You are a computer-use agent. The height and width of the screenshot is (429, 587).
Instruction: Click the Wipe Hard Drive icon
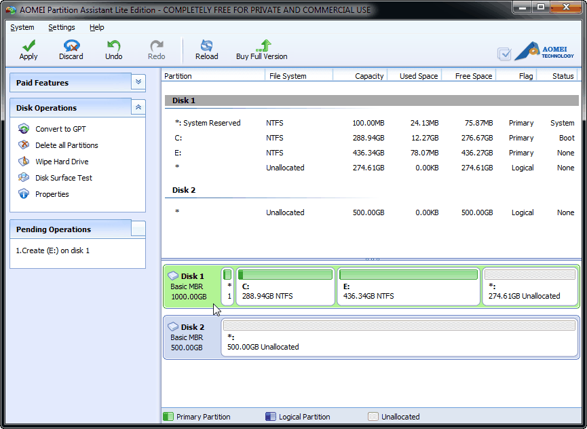coord(24,162)
